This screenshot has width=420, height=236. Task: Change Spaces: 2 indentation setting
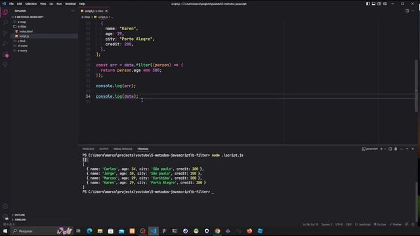(327, 224)
